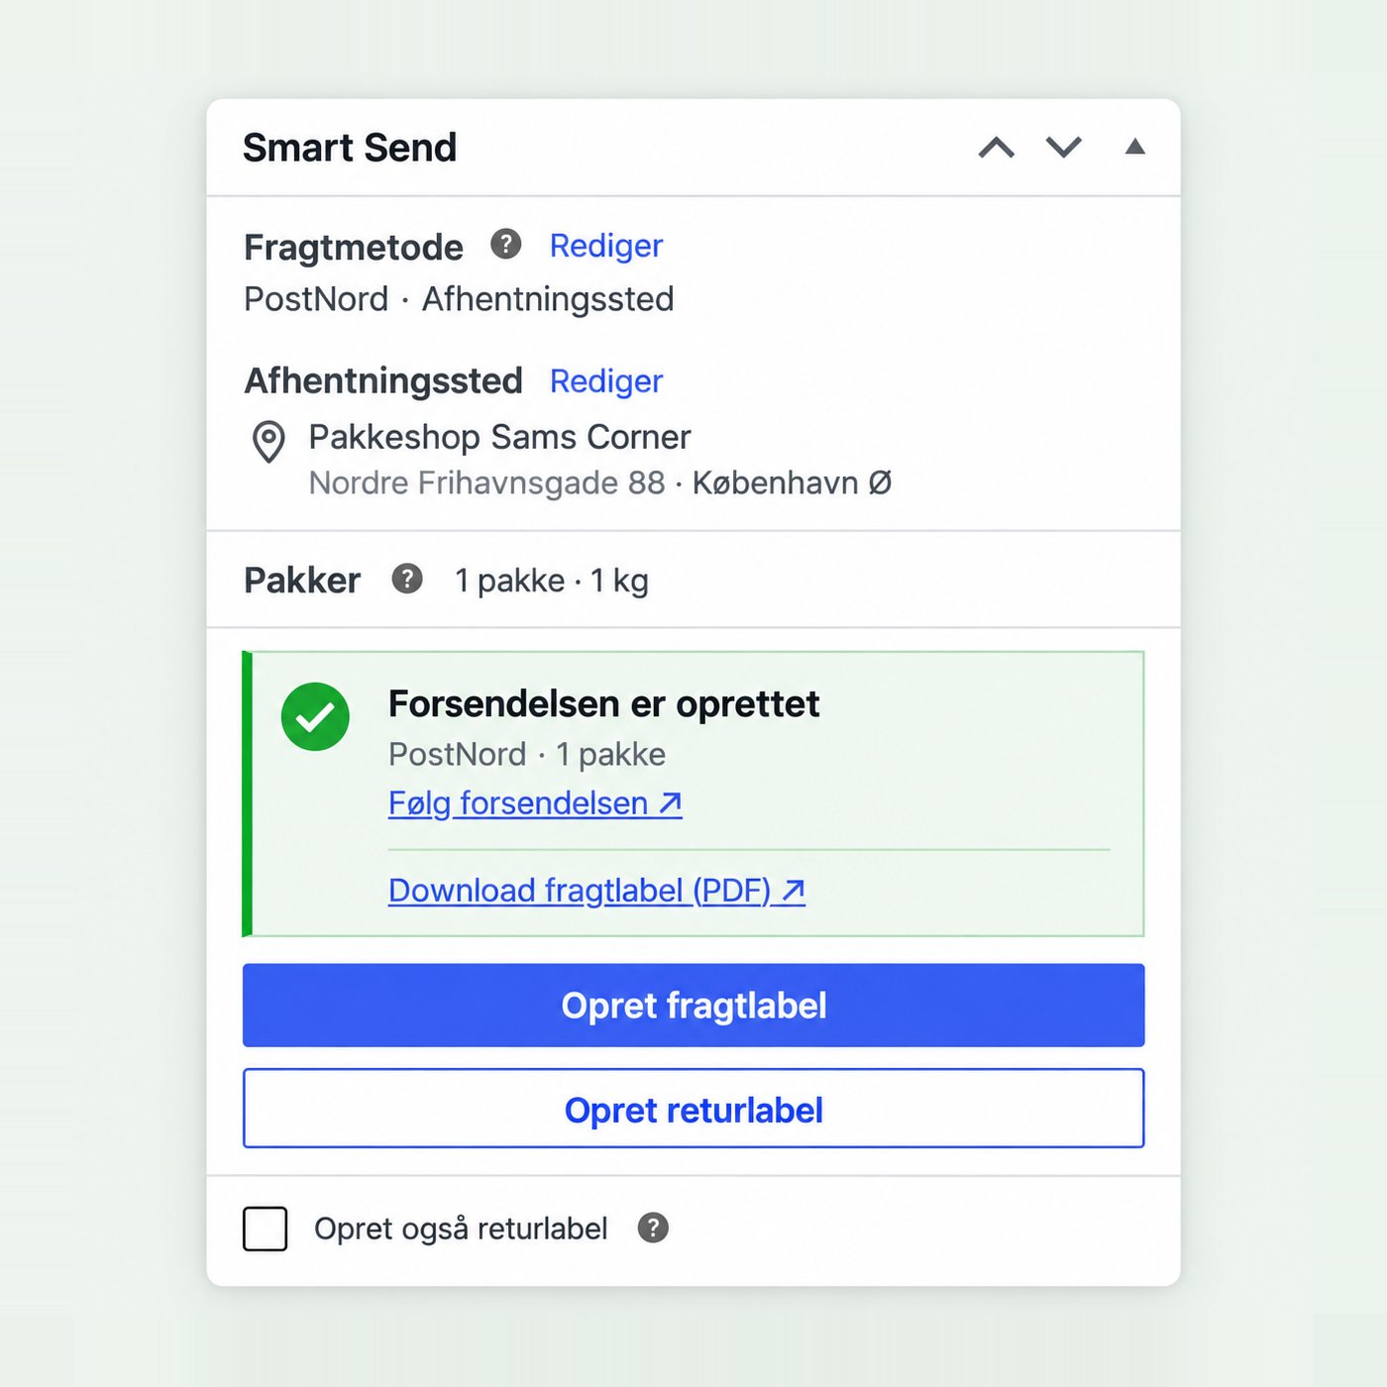Screen dimensions: 1387x1387
Task: Click the green checkmark success icon
Action: coord(315,716)
